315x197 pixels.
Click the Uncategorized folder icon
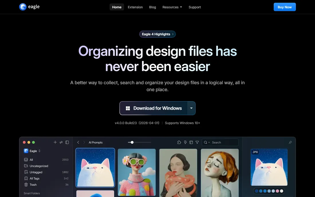pos(26,166)
